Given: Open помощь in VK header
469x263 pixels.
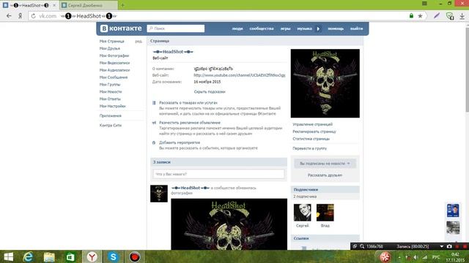Looking at the screenshot, I should 336,28.
